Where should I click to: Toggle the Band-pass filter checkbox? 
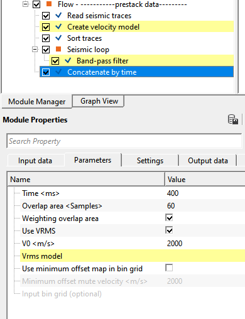pyautogui.click(x=55, y=61)
